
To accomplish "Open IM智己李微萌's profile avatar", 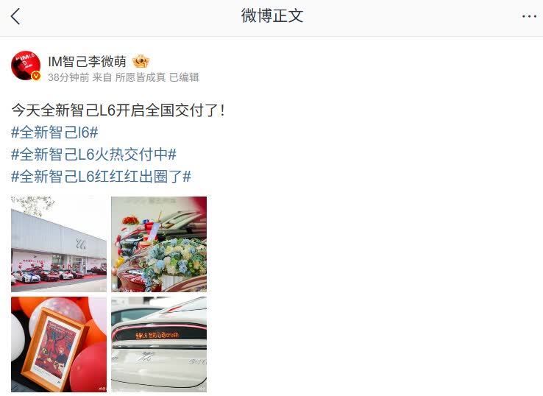I will pos(26,66).
